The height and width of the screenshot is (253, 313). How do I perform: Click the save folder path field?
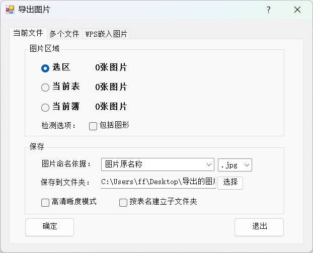pos(158,182)
